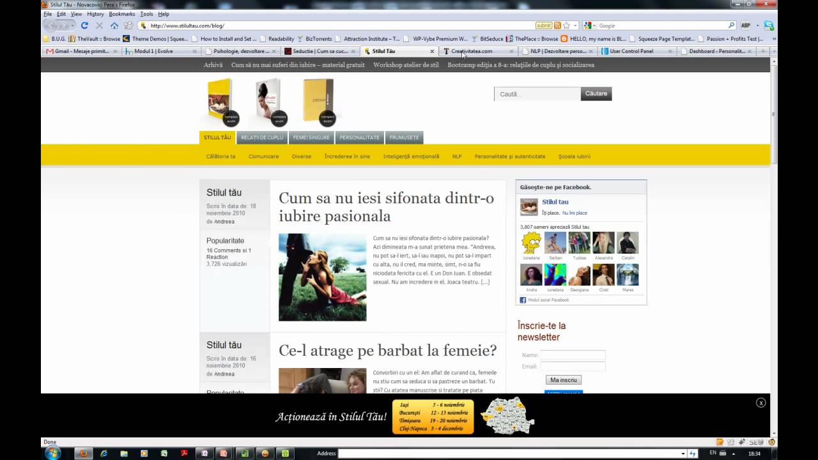
Task: Open the Bookmarks menu
Action: point(122,13)
